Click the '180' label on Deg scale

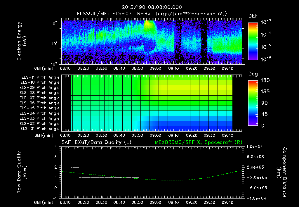coord(265,80)
